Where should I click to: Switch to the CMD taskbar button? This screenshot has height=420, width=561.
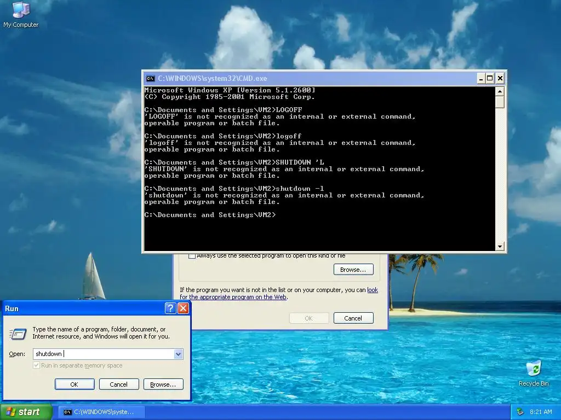tap(101, 412)
